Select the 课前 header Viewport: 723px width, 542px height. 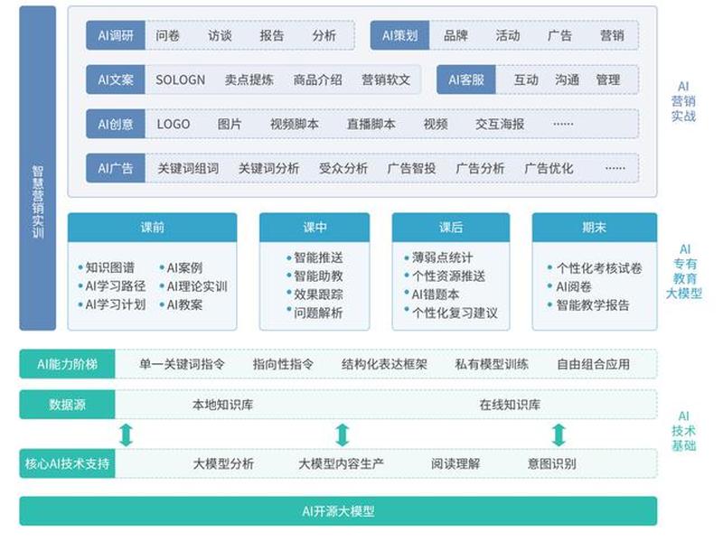point(152,228)
